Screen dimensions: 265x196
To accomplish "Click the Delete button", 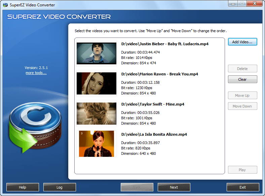I will click(242, 69).
